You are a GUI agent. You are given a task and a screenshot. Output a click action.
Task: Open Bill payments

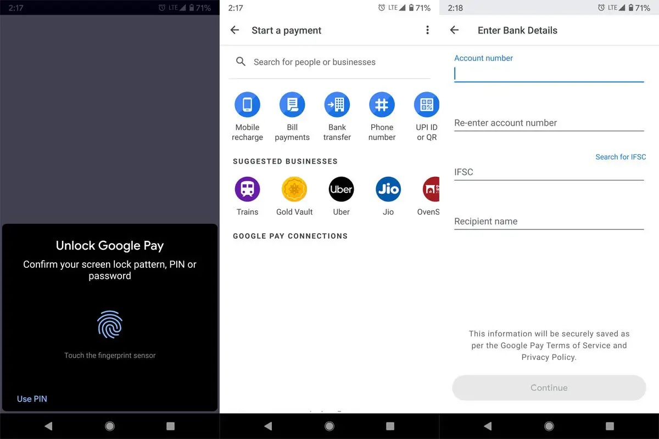pyautogui.click(x=292, y=116)
